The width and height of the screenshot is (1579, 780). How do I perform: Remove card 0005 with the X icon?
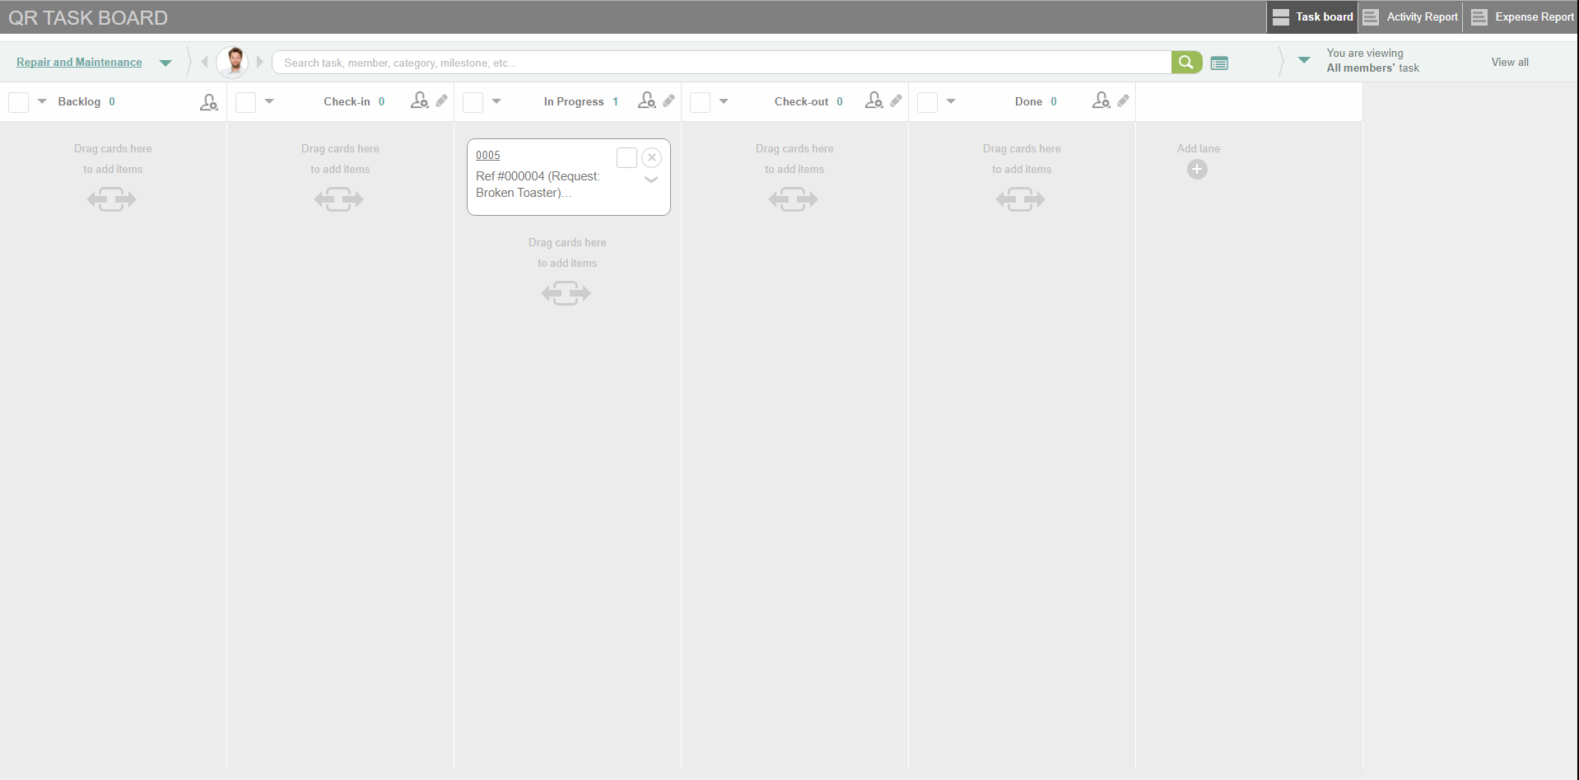[x=651, y=157]
